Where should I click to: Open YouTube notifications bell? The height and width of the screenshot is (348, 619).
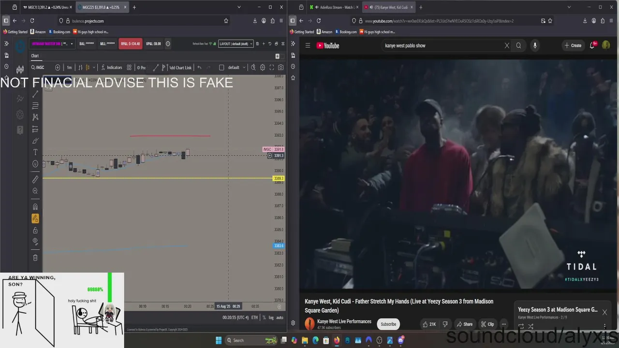(593, 45)
